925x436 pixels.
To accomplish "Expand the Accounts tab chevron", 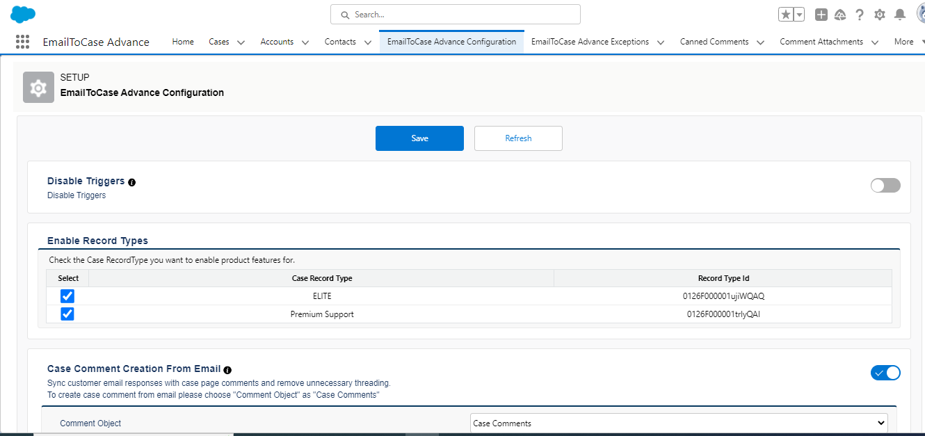I will (305, 42).
